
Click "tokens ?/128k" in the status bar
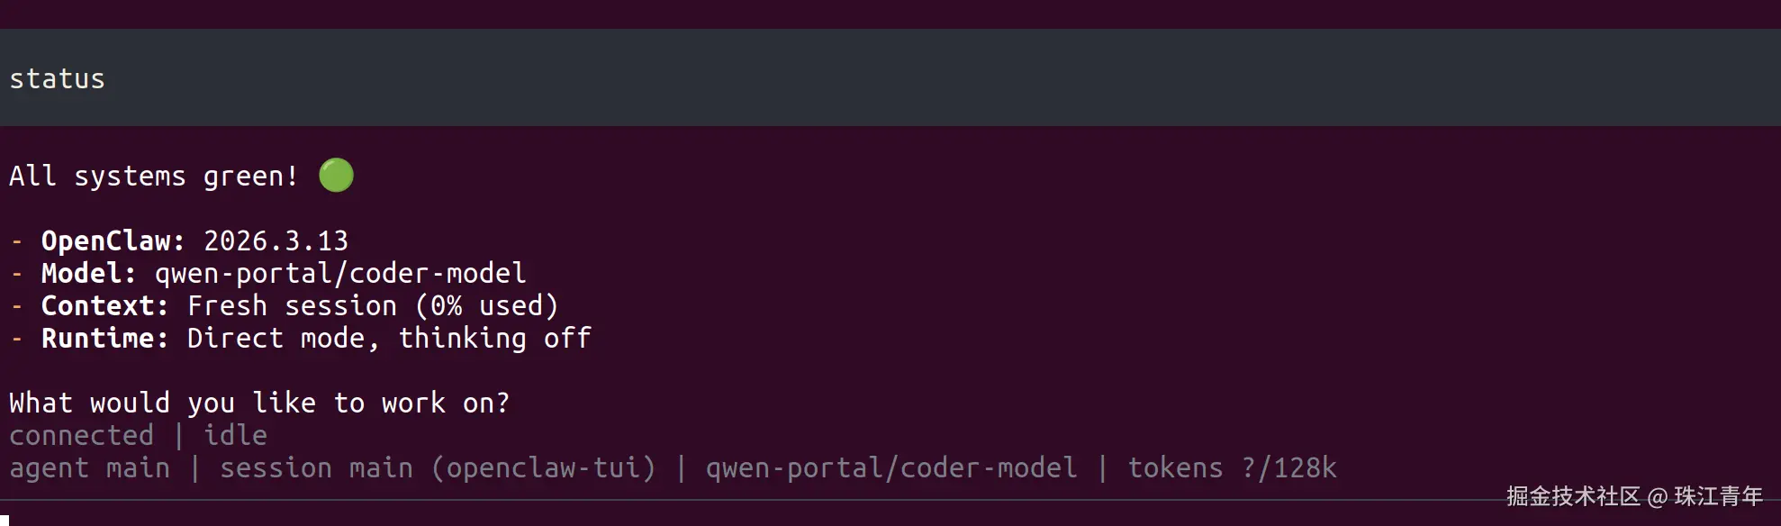coord(1232,468)
